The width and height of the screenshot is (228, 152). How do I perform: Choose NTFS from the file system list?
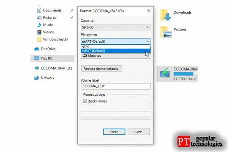(x=115, y=47)
